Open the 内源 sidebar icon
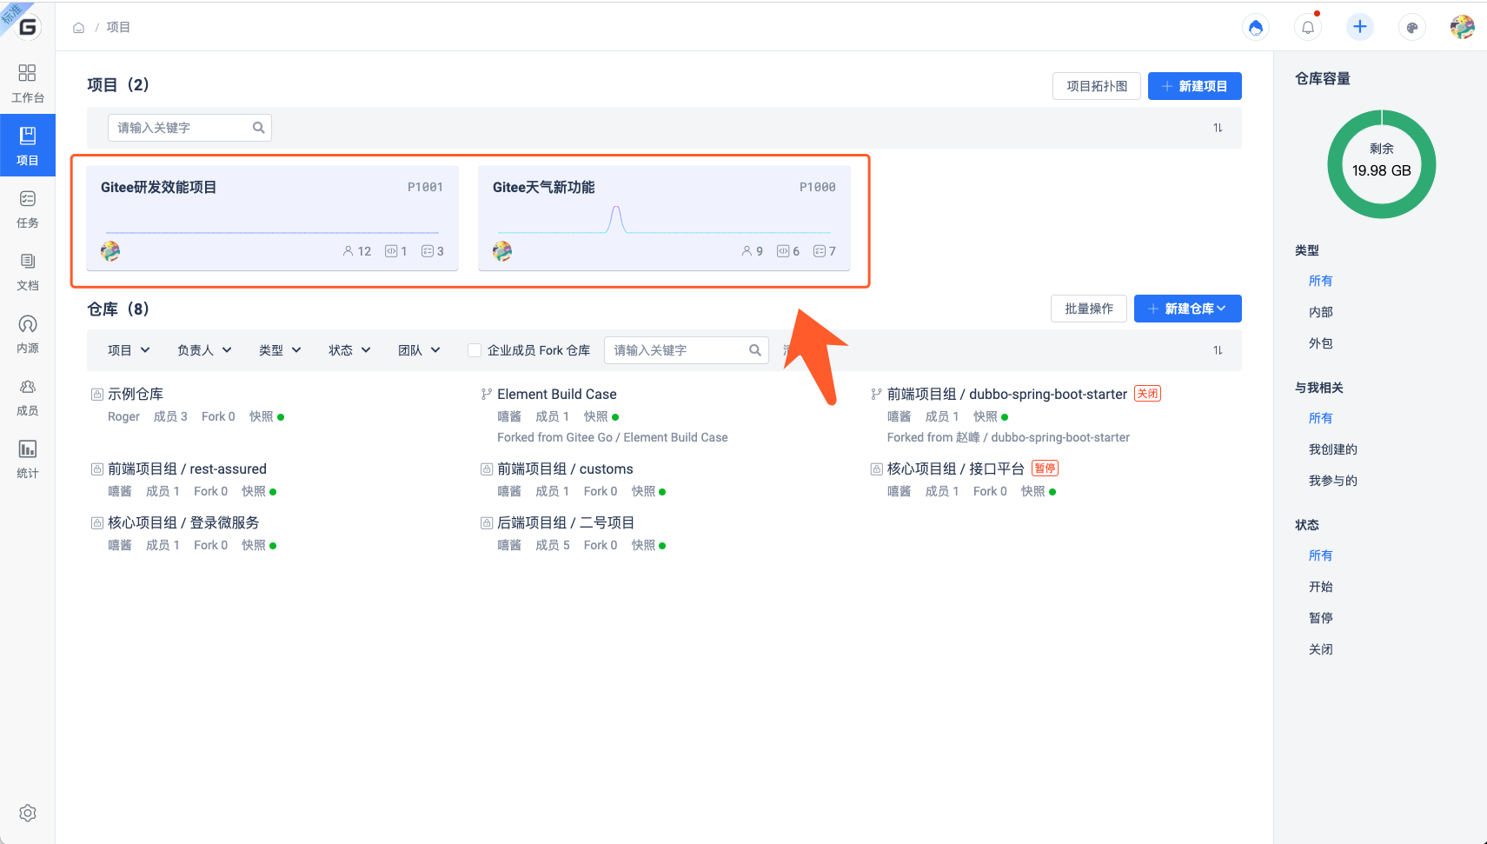This screenshot has width=1487, height=844. (27, 334)
